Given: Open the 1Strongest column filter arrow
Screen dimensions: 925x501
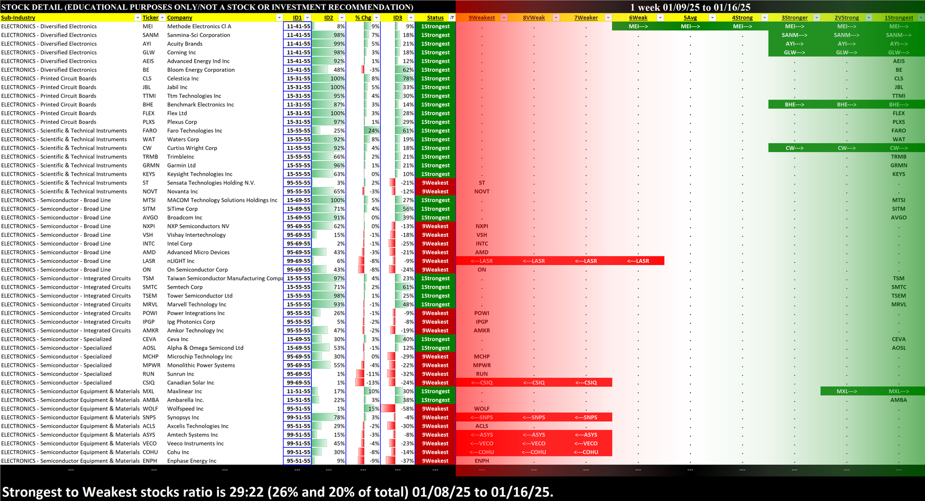Looking at the screenshot, I should click(920, 18).
